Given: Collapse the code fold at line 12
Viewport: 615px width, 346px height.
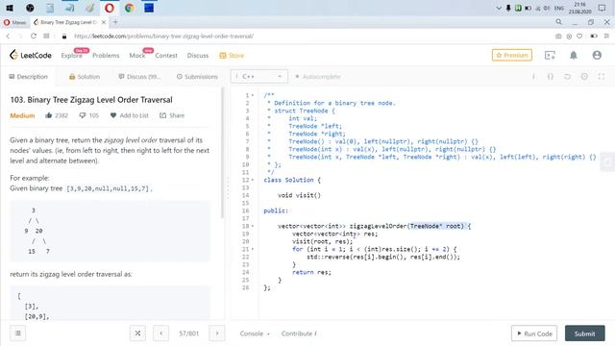Looking at the screenshot, I should click(x=253, y=180).
